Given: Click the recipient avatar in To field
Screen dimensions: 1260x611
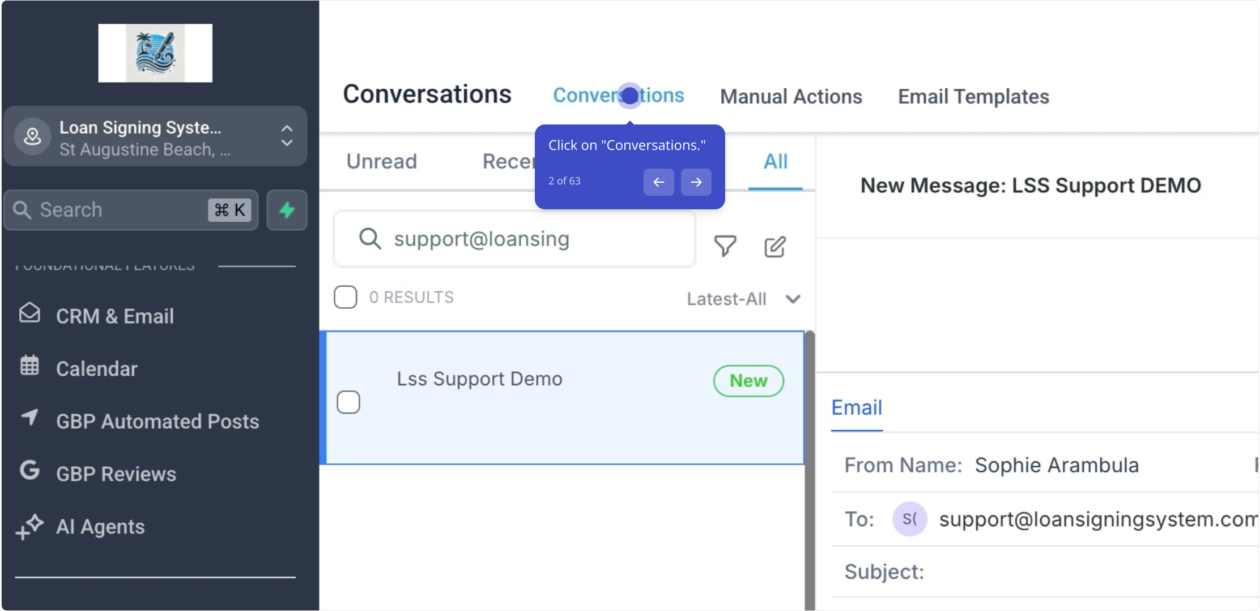Looking at the screenshot, I should coord(910,519).
